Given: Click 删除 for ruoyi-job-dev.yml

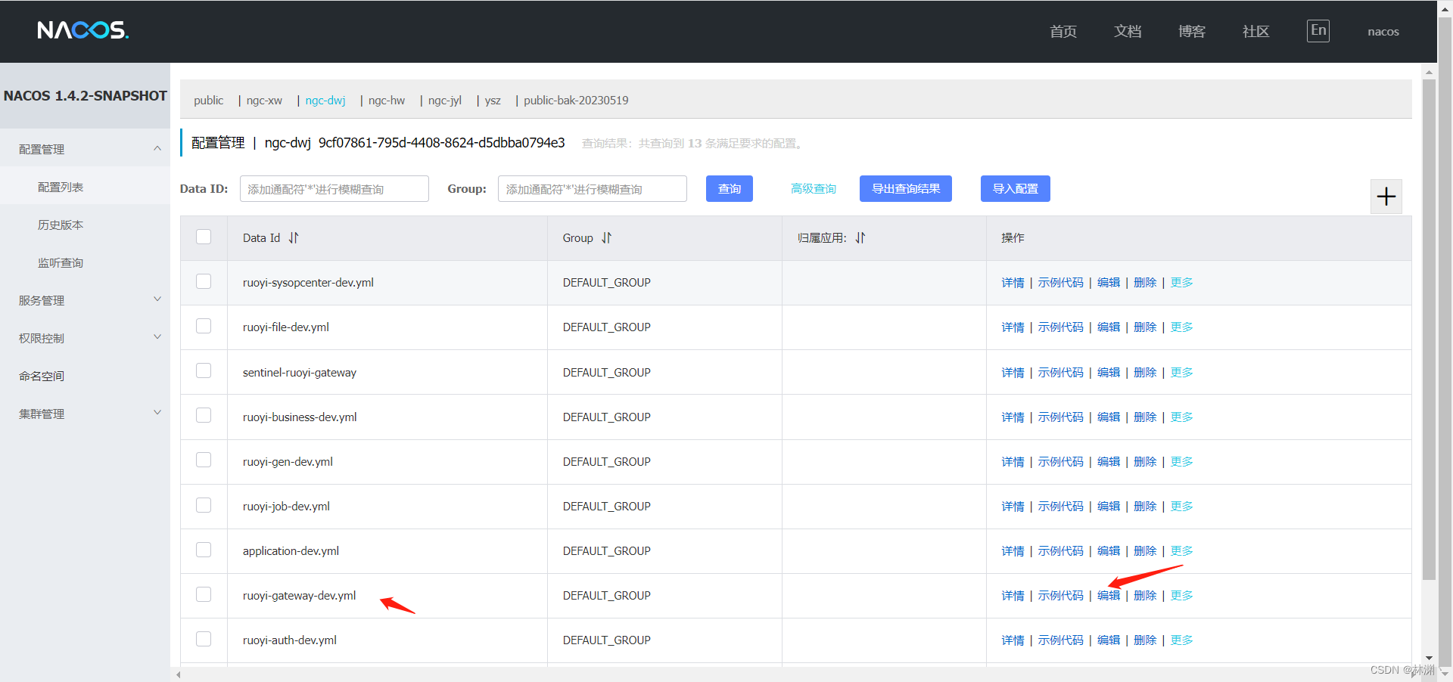Looking at the screenshot, I should (x=1145, y=506).
